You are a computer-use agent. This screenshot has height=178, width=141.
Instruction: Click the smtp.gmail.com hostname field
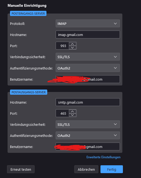click(88, 102)
